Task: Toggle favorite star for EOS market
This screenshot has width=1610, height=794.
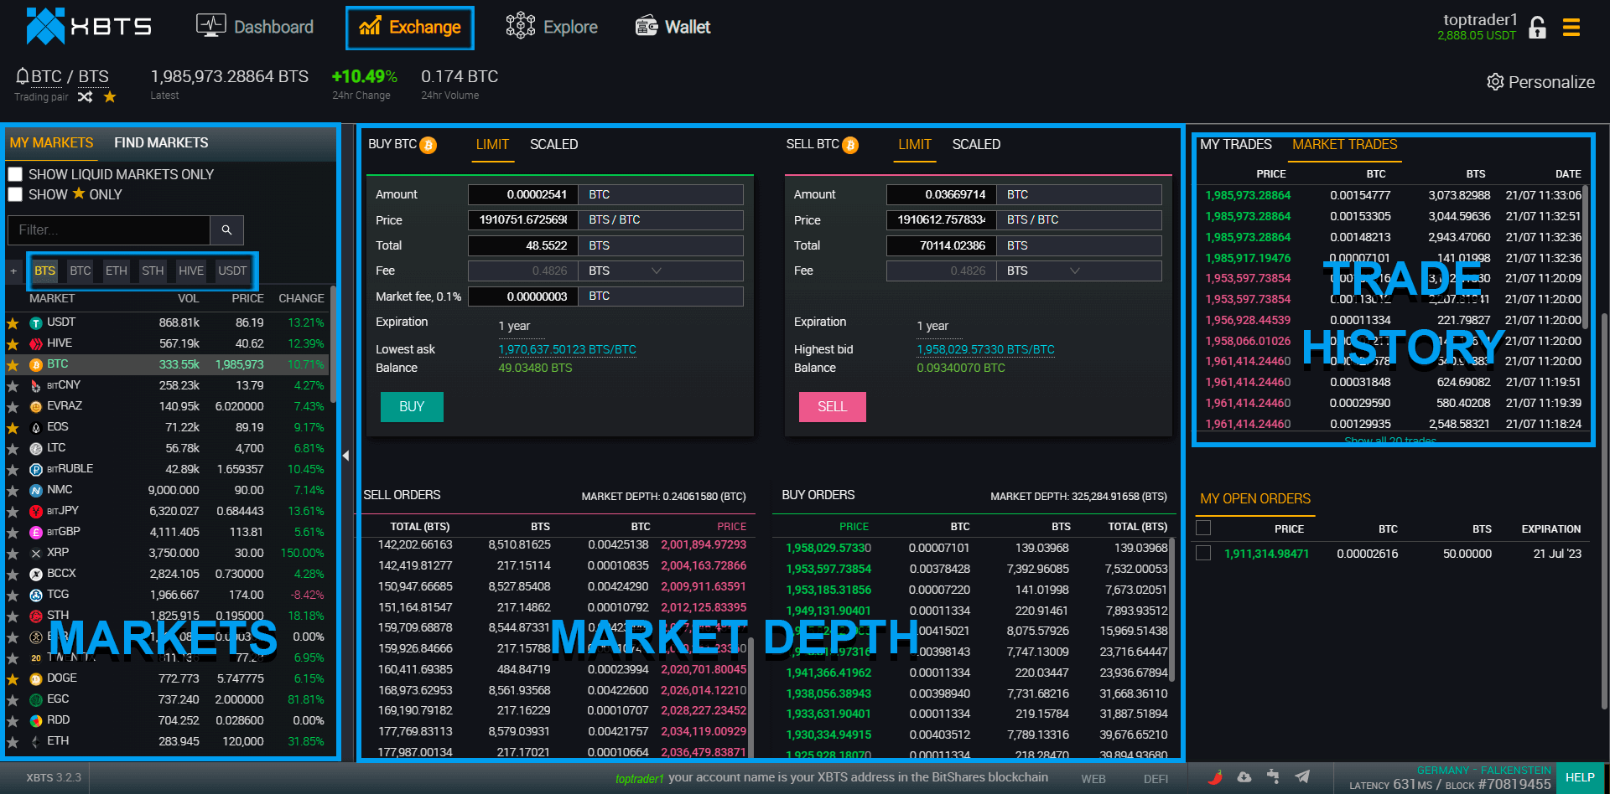Action: (x=13, y=428)
